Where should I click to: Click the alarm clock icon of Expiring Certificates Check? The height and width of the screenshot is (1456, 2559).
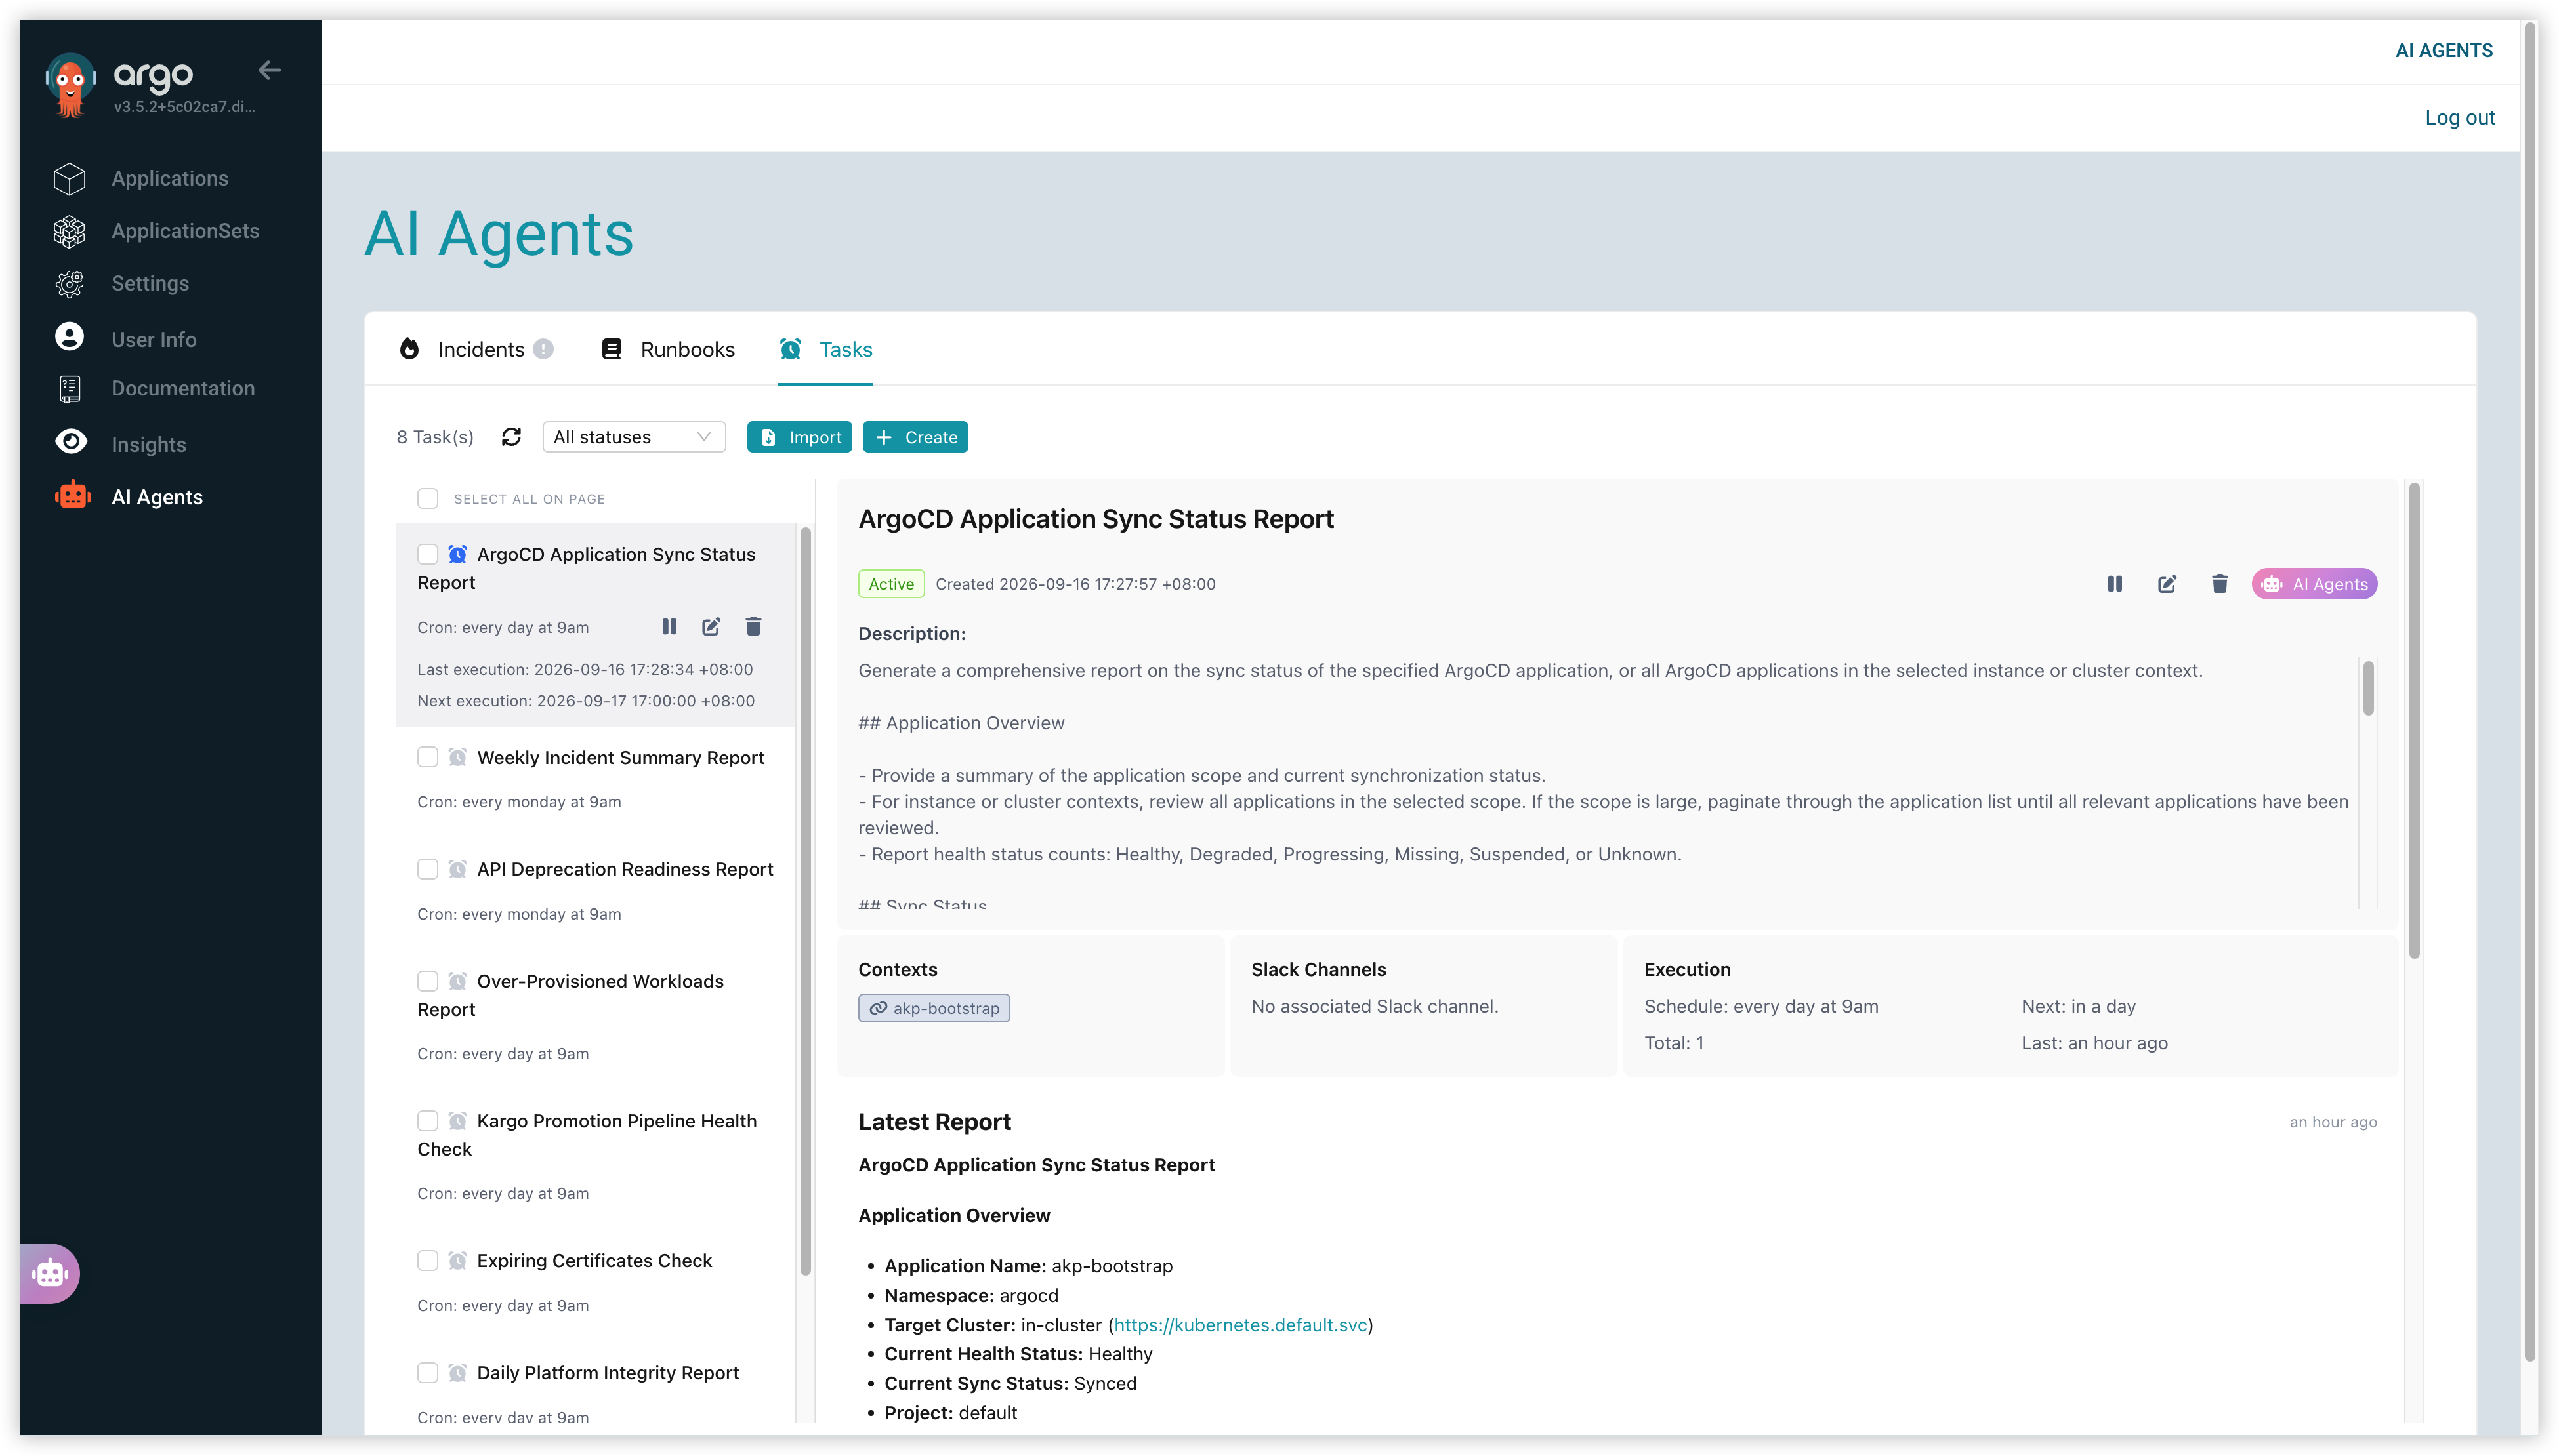point(457,1261)
